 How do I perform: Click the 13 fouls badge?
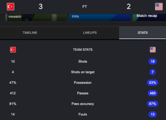153,114
